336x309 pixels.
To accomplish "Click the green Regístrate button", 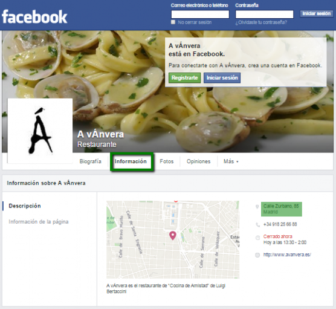I will click(184, 78).
